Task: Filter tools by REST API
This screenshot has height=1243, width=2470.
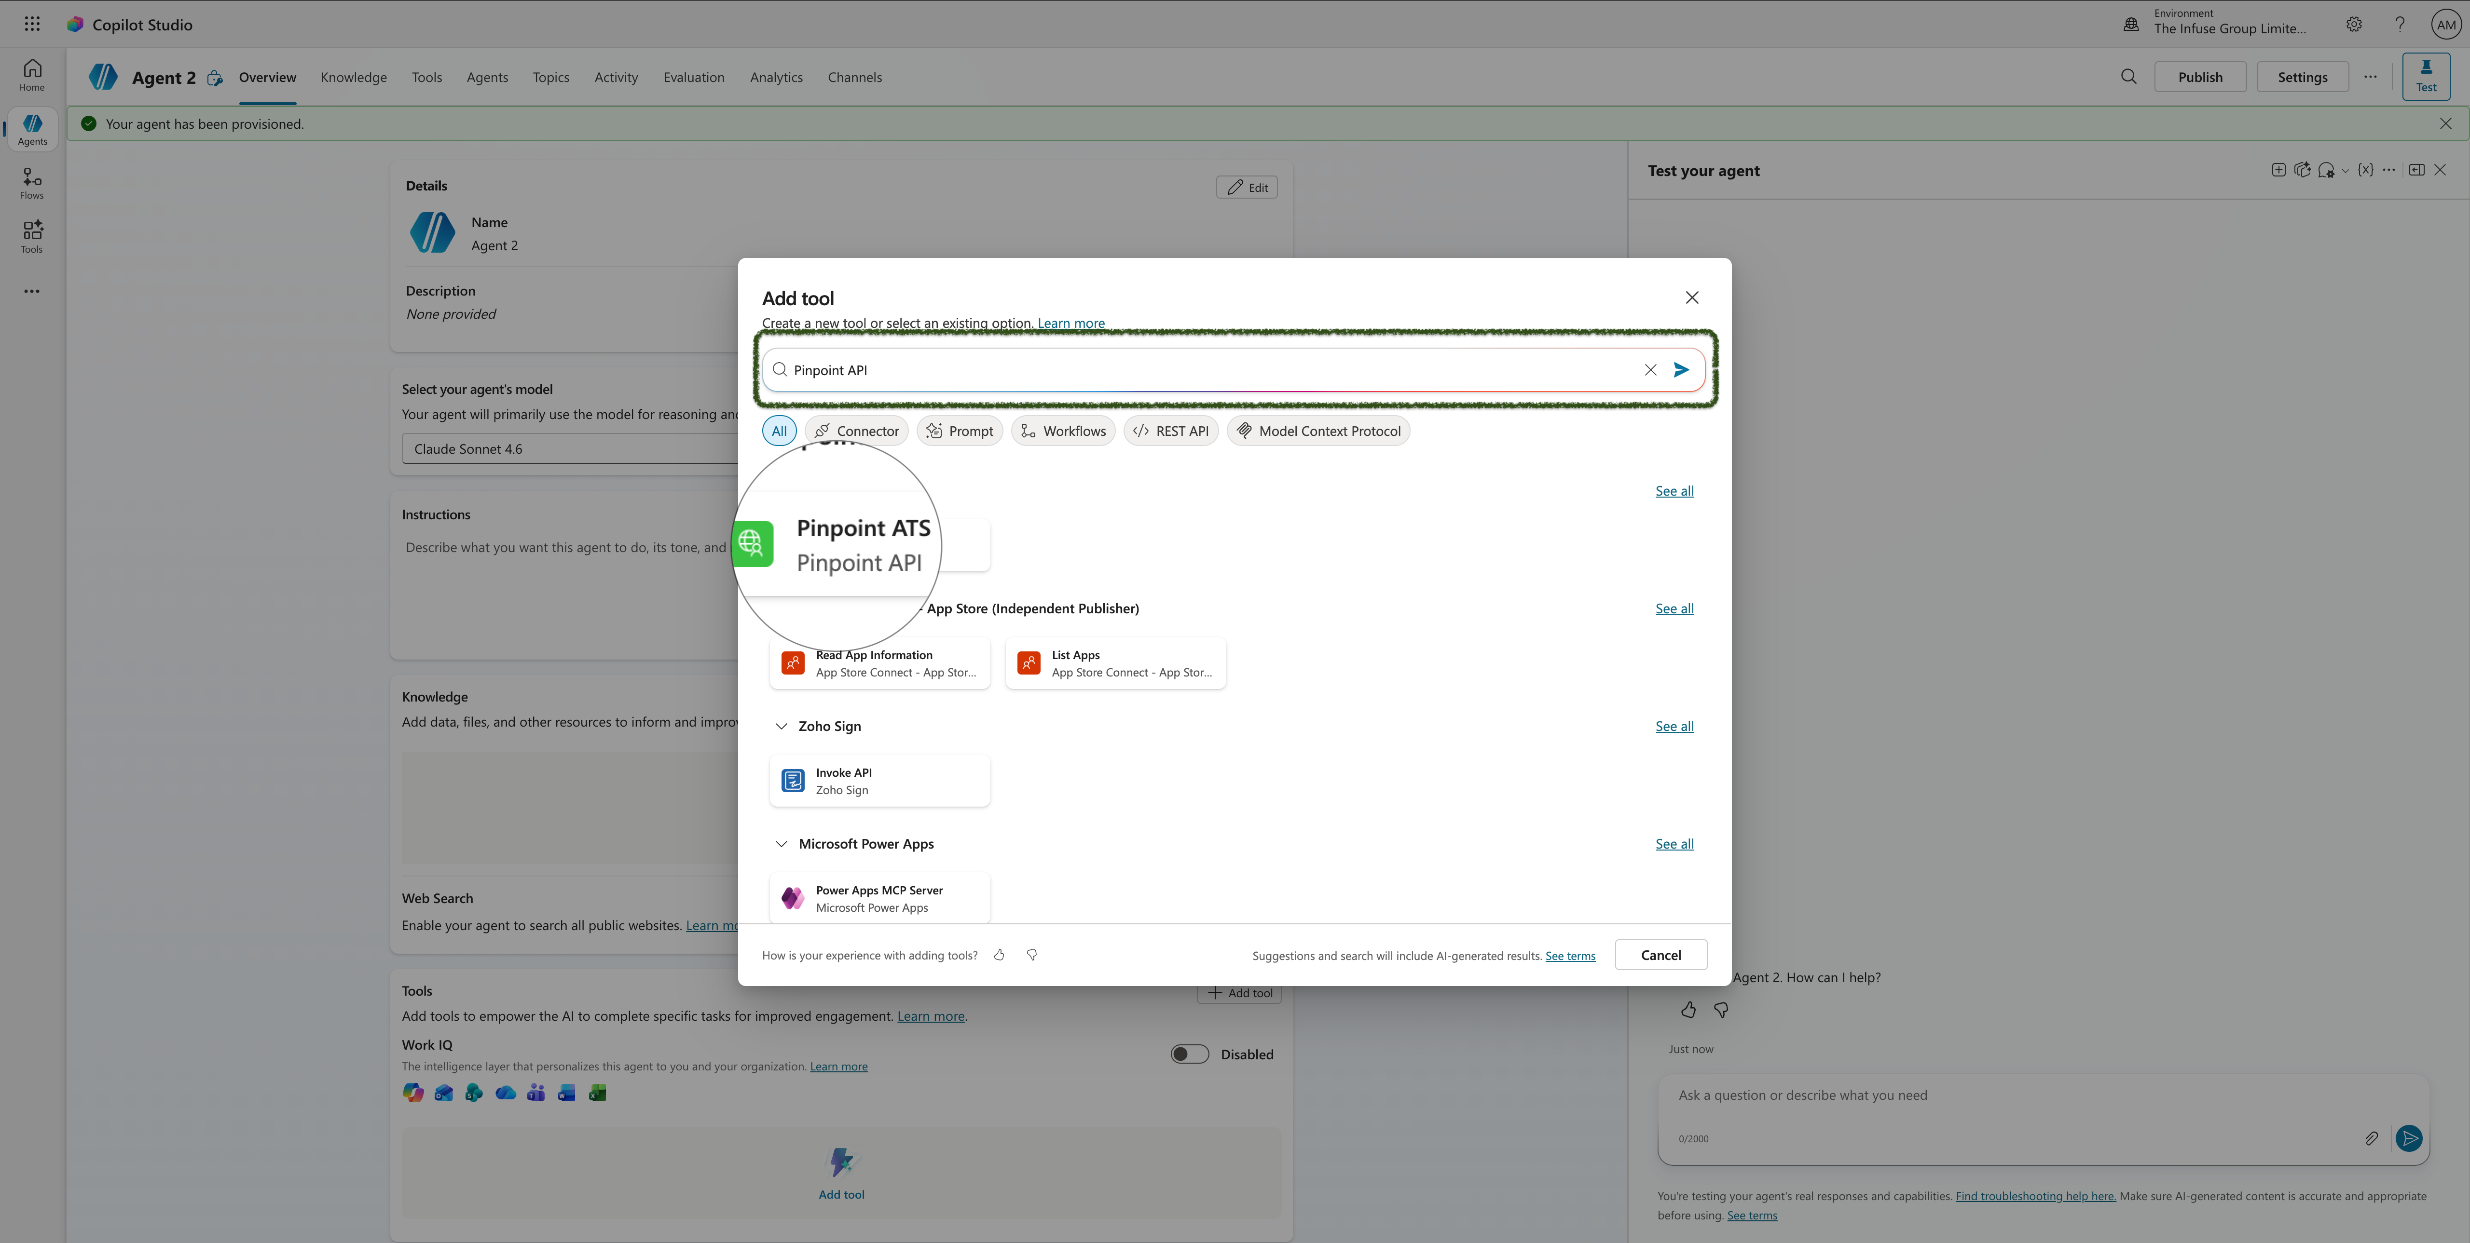Action: pos(1171,431)
